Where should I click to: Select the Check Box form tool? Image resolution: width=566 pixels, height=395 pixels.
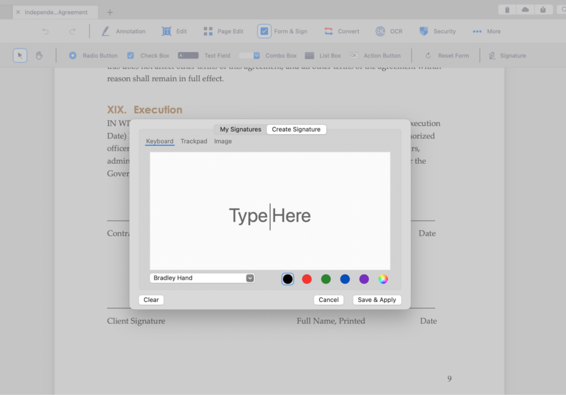pos(131,56)
